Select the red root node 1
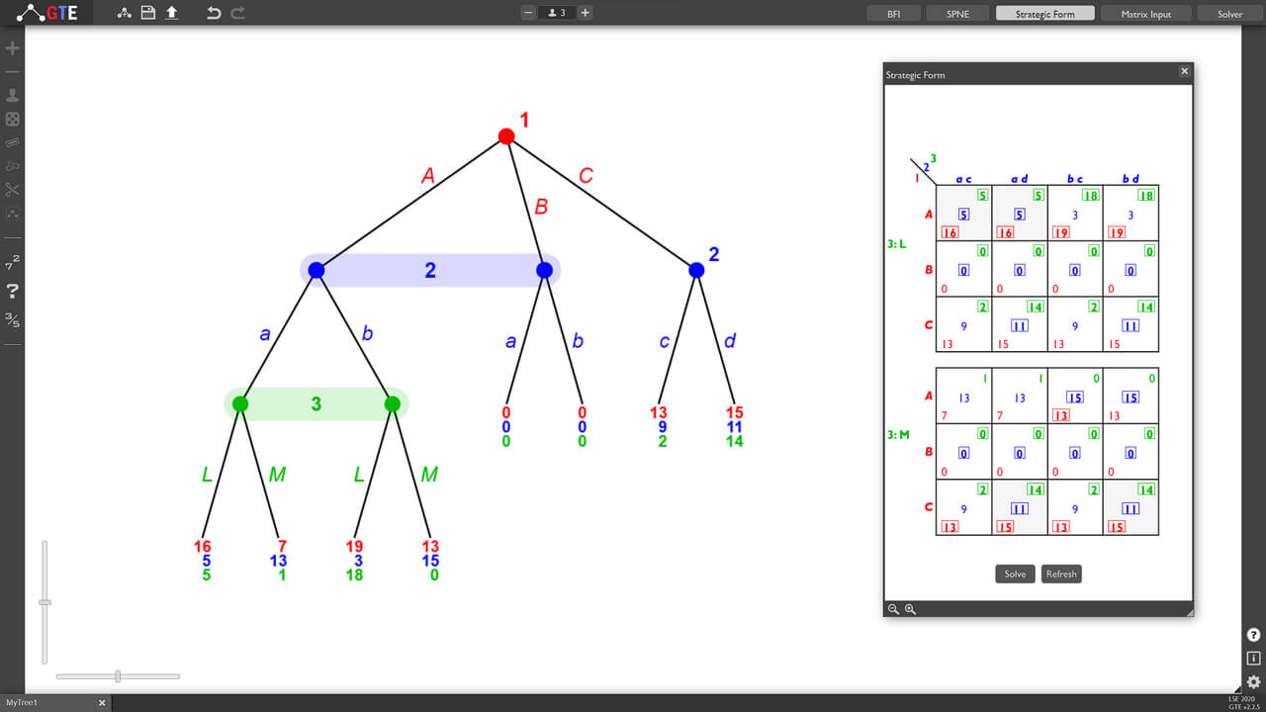Screen dimensions: 1266x712 (506, 136)
